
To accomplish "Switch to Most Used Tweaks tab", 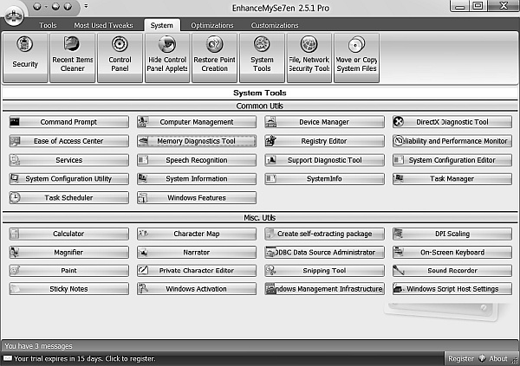I will tap(103, 25).
